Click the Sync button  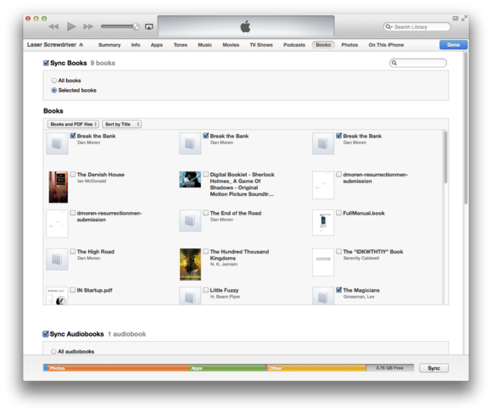point(434,368)
